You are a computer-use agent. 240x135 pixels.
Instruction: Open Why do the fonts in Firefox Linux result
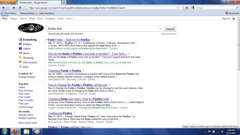87,54
